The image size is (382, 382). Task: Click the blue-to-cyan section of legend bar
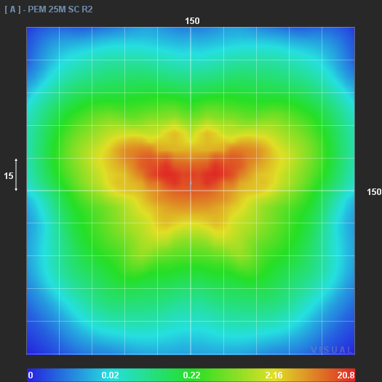point(68,375)
